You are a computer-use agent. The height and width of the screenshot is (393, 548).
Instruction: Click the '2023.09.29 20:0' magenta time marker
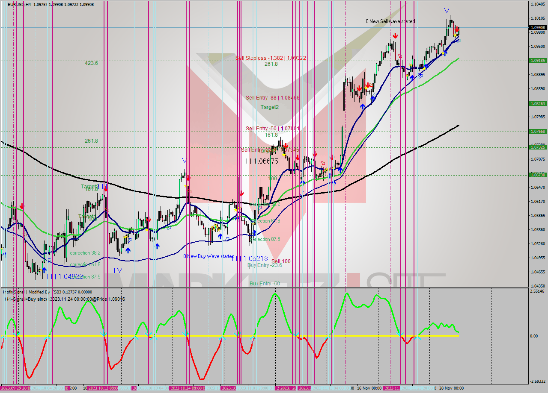pyautogui.click(x=15, y=388)
